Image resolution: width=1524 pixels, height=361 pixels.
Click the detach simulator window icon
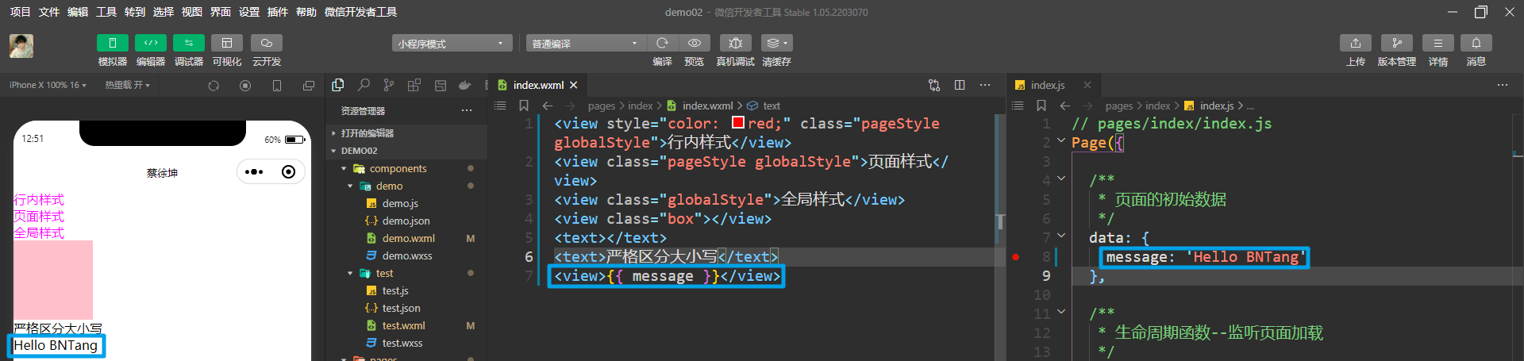tap(309, 86)
